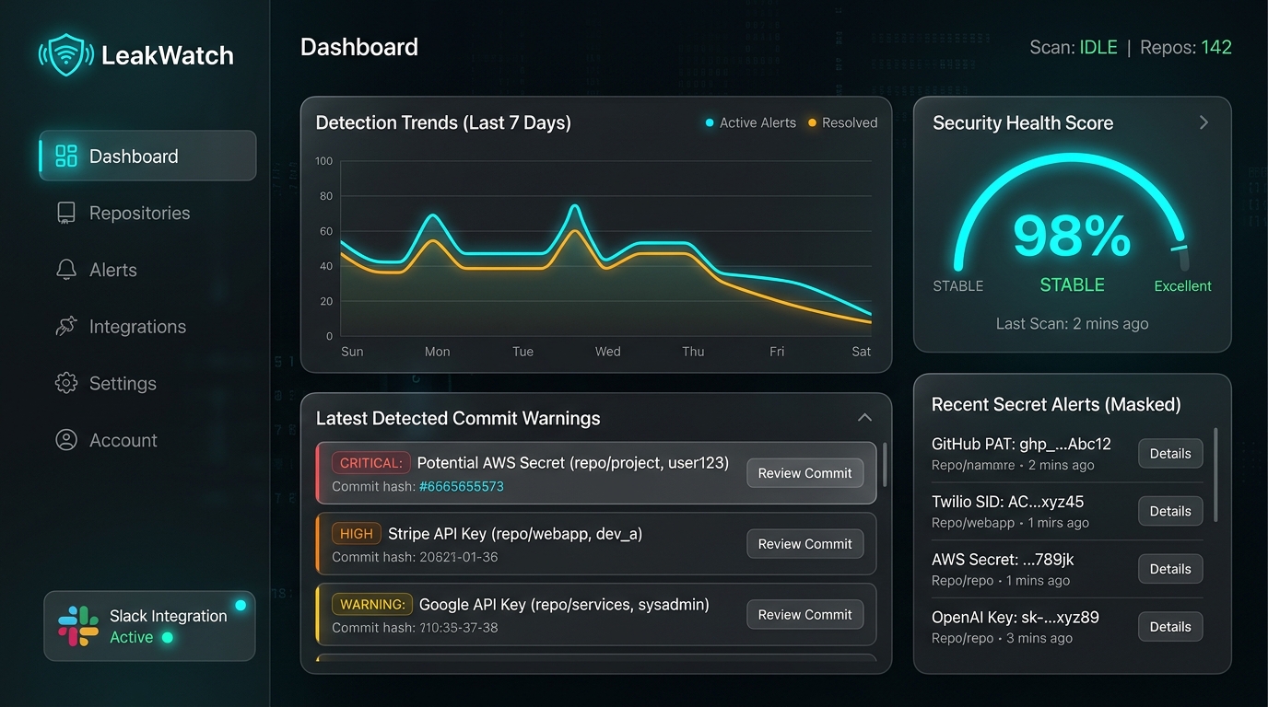This screenshot has height=707, width=1268.
Task: Click the 98% health score value
Action: tap(1072, 236)
